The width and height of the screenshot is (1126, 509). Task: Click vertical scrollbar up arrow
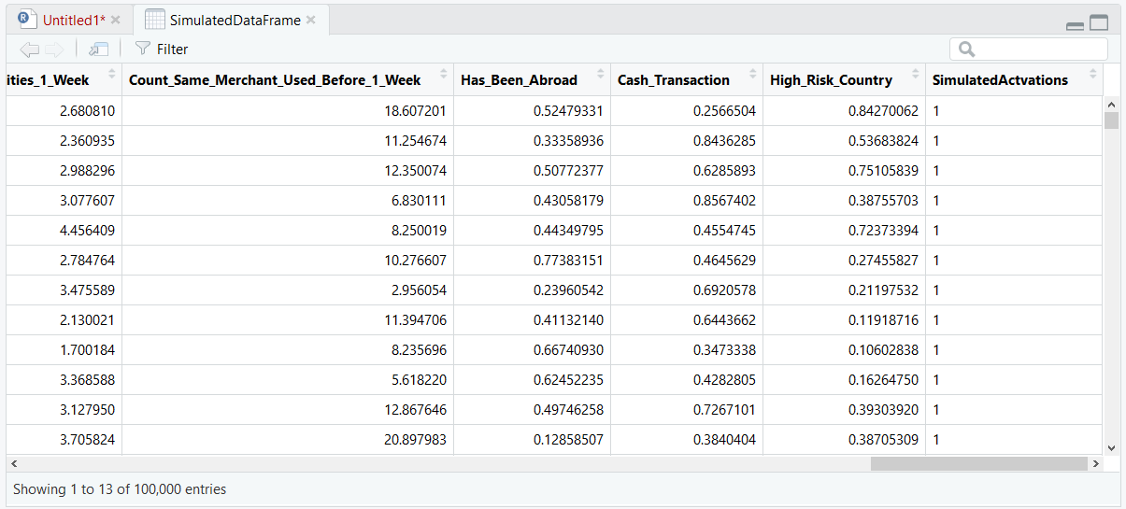coord(1111,103)
